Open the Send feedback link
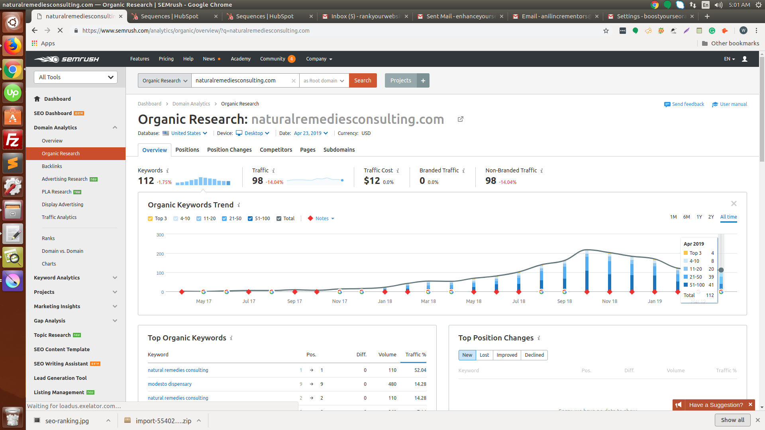765x430 pixels. pos(684,104)
